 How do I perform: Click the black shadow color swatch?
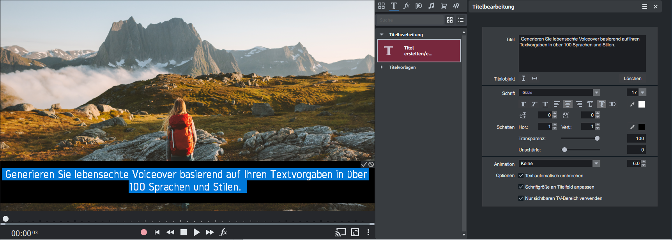[642, 127]
